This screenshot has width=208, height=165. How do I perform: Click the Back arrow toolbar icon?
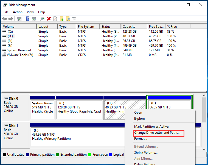[x=4, y=19]
